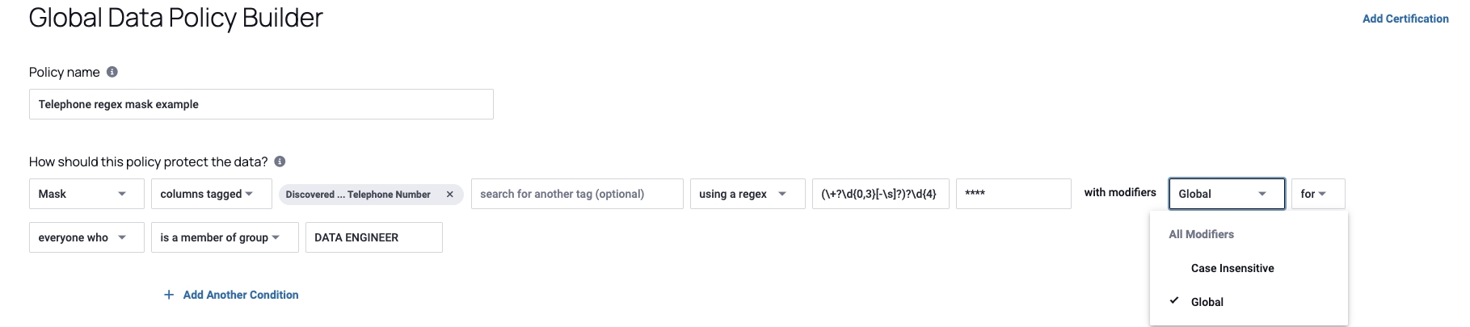Click info icon beside data protection question
1470x327 pixels.
point(280,161)
